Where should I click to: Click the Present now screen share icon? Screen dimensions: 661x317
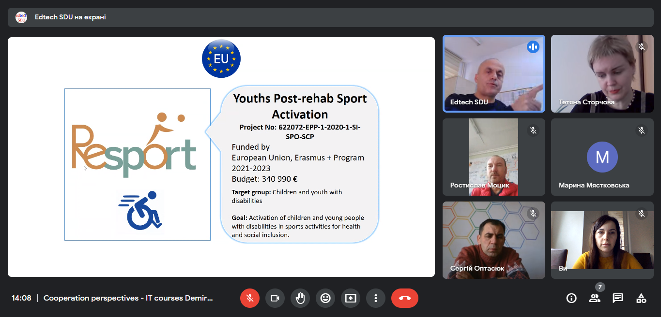click(351, 298)
